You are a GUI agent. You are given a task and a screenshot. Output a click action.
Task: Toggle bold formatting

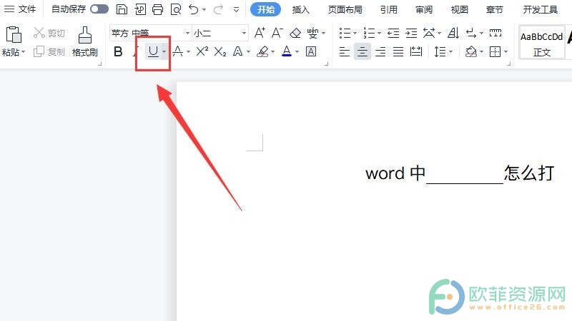[x=118, y=51]
